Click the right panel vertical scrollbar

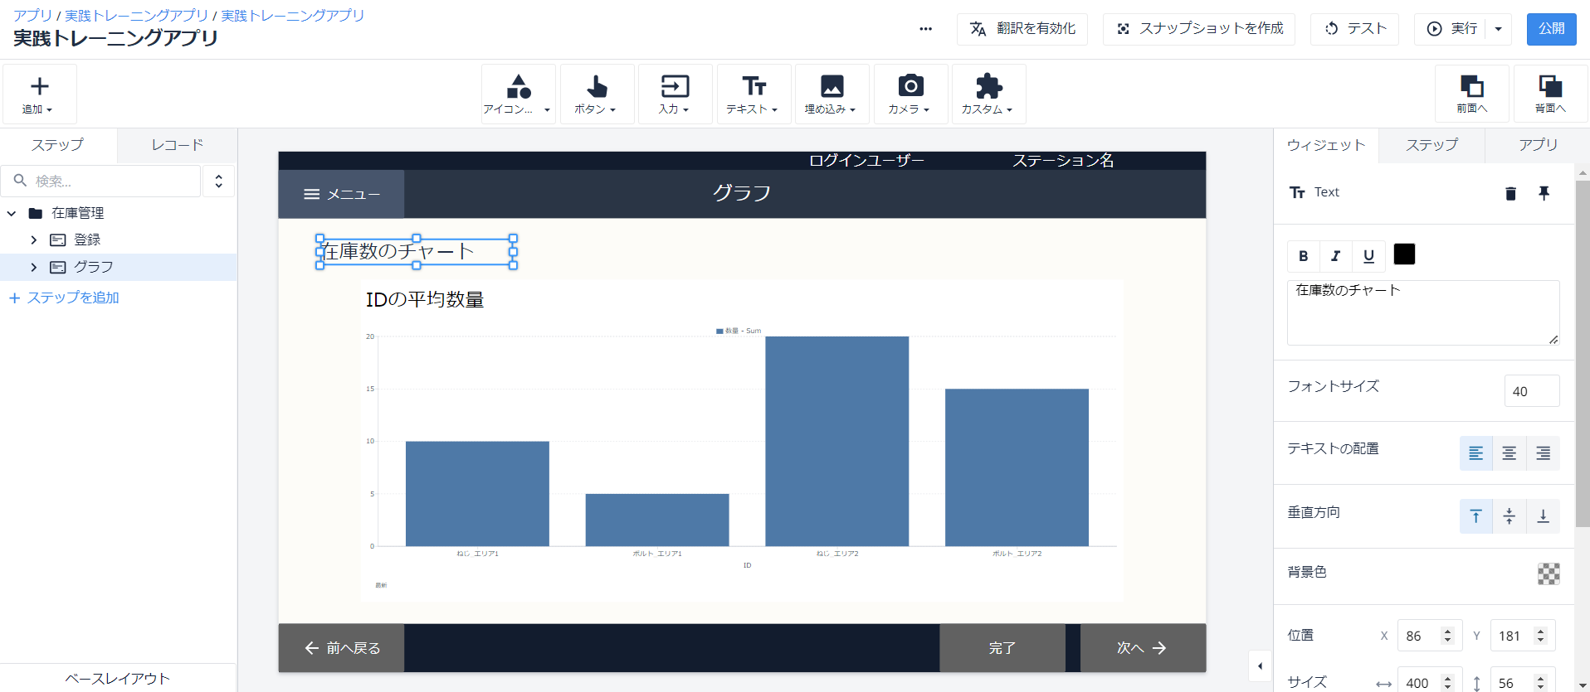pyautogui.click(x=1583, y=353)
